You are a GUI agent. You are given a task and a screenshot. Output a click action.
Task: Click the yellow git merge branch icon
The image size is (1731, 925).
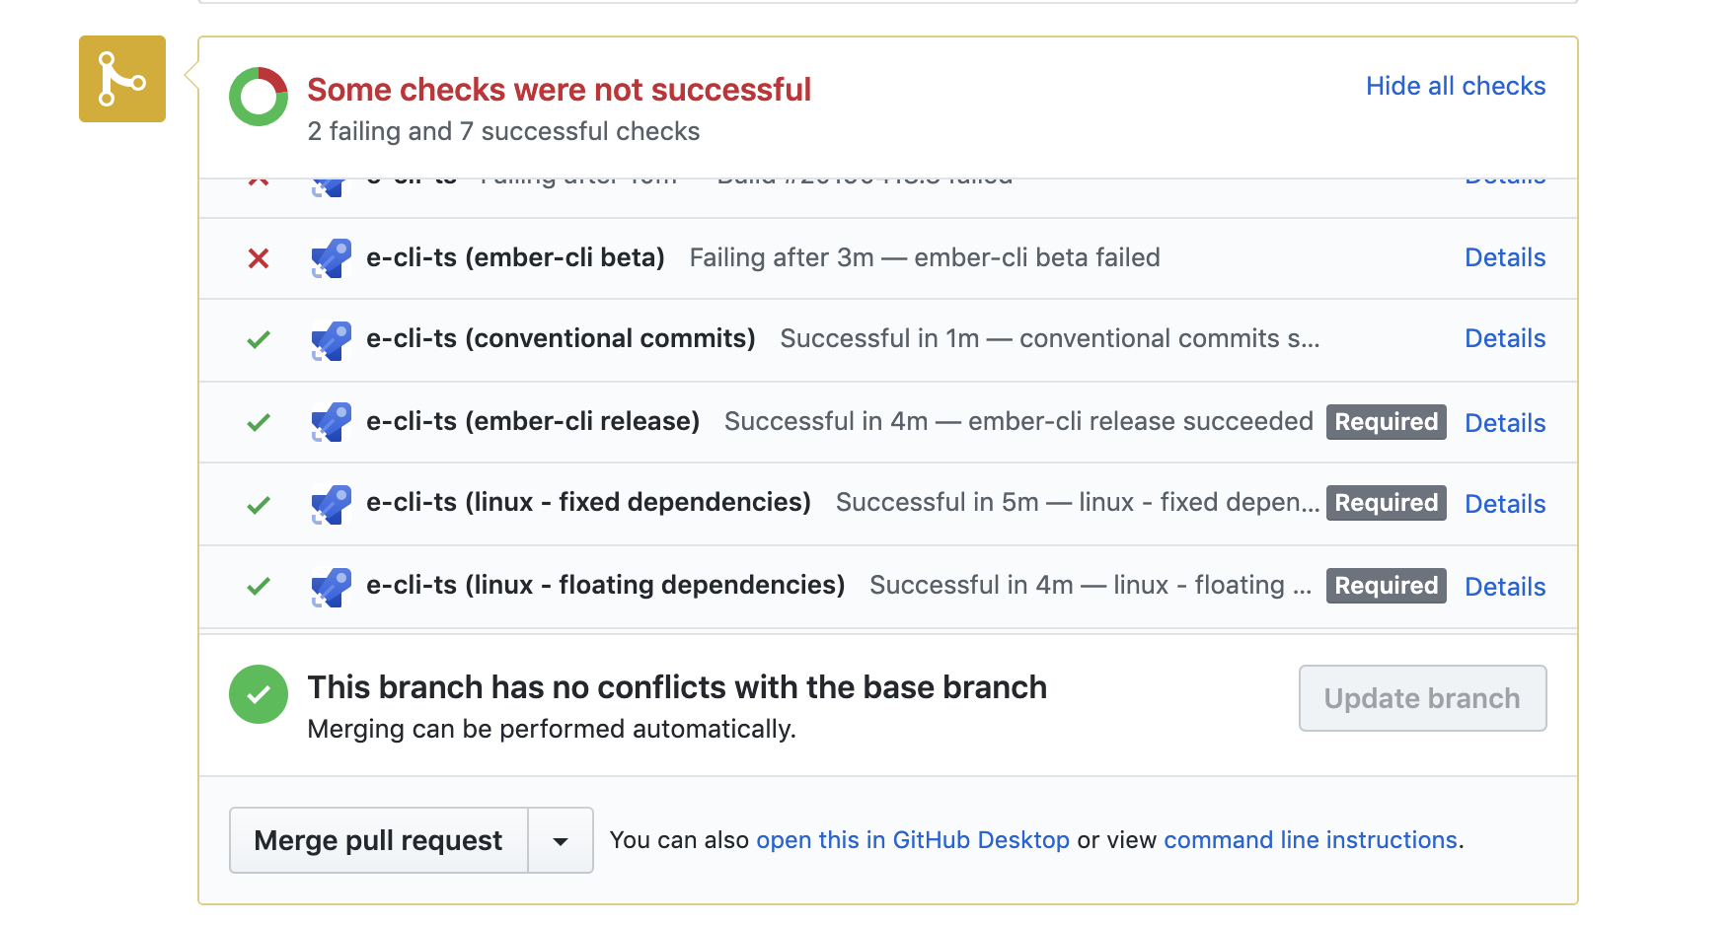[122, 79]
